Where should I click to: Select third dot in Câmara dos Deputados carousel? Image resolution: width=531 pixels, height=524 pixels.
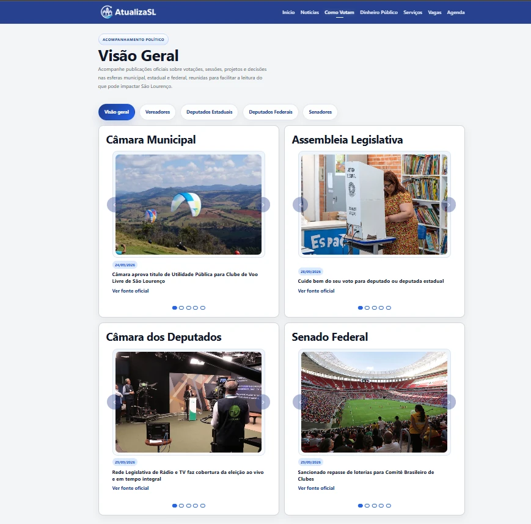pos(189,506)
